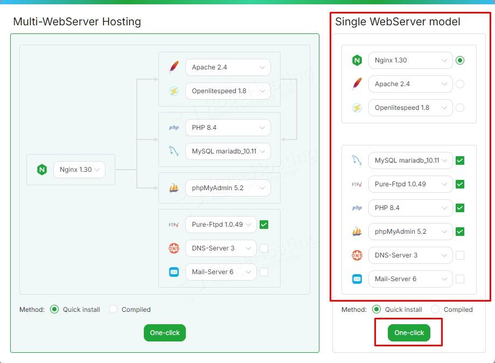Click the Mail-Server envelope icon in Single WebServer model
Screen dimensions: 495x363
pos(357,279)
